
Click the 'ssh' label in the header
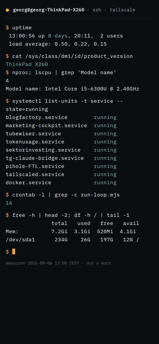97,10
